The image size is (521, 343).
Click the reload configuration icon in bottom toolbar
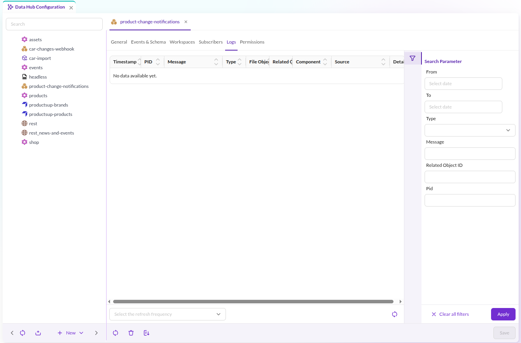click(x=115, y=333)
